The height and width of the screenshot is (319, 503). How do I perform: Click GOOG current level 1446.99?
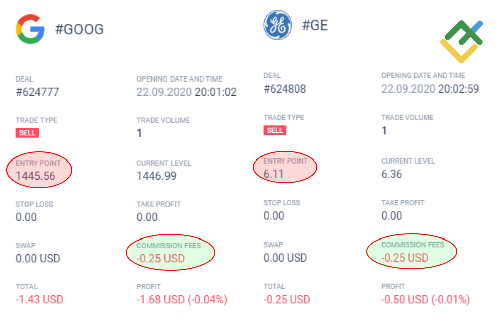156,176
